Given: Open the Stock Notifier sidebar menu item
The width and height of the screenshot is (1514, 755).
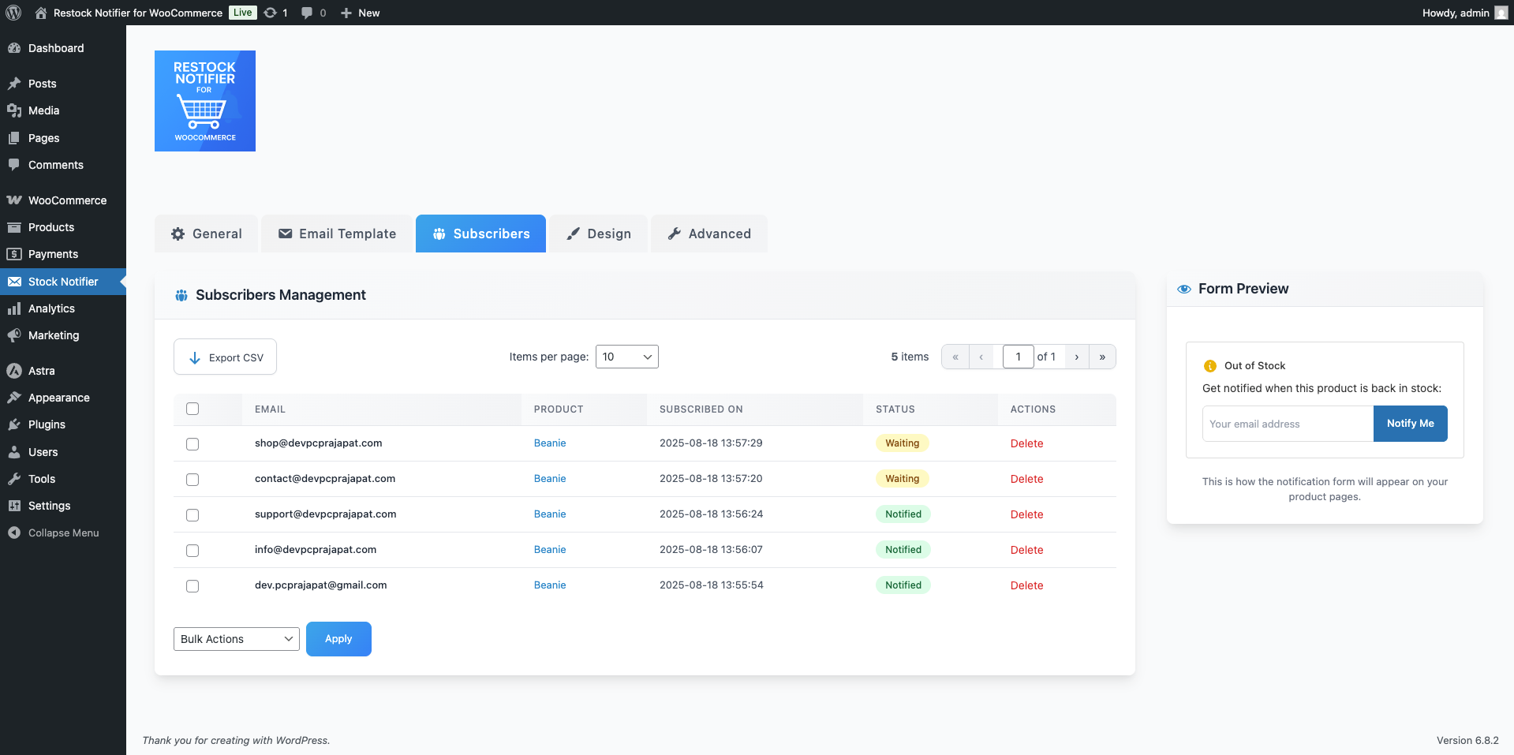Looking at the screenshot, I should click(63, 281).
